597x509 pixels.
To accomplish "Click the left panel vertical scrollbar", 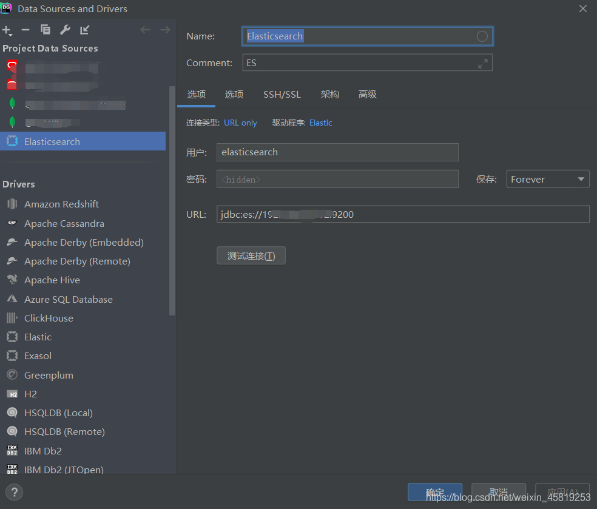I will point(172,201).
